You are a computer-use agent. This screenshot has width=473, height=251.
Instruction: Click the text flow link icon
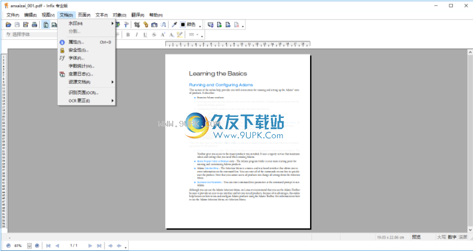click(x=163, y=25)
